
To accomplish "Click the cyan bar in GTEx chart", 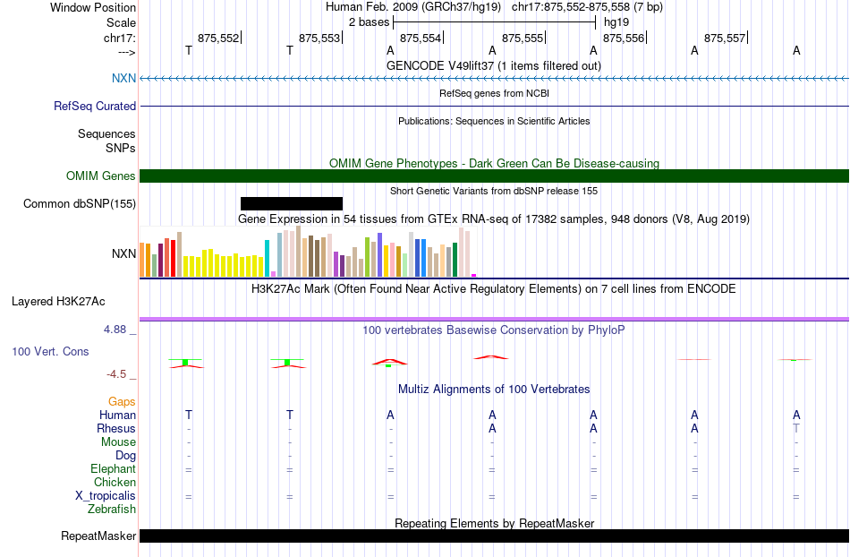I will coord(267,258).
